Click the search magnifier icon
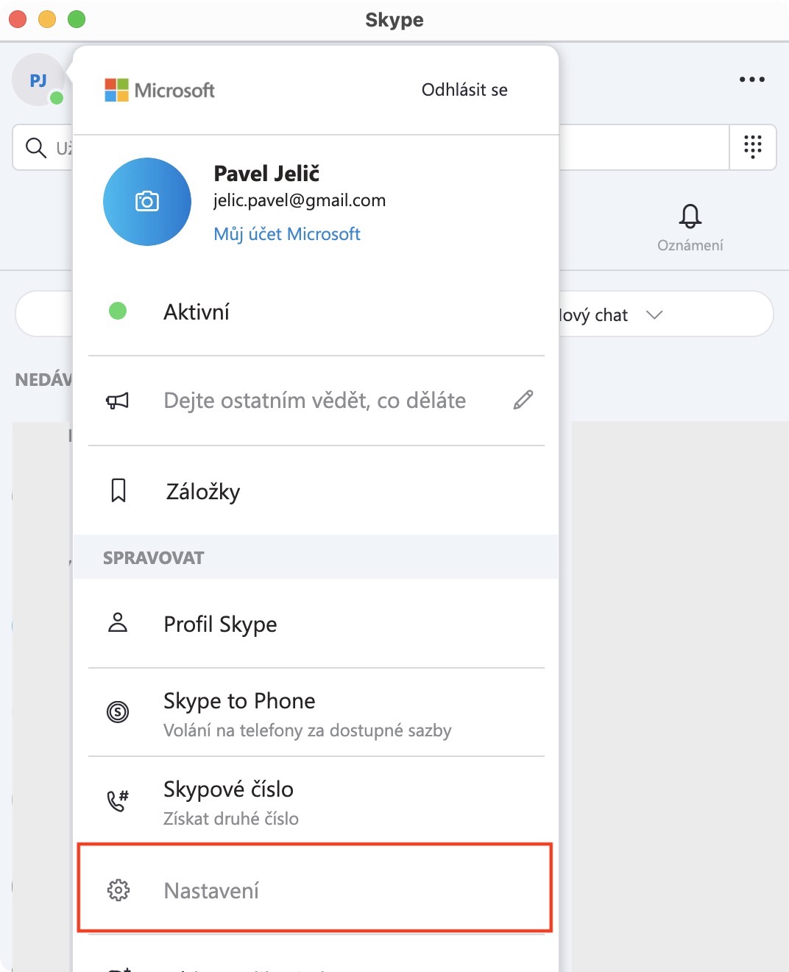The height and width of the screenshot is (972, 789). (x=35, y=147)
